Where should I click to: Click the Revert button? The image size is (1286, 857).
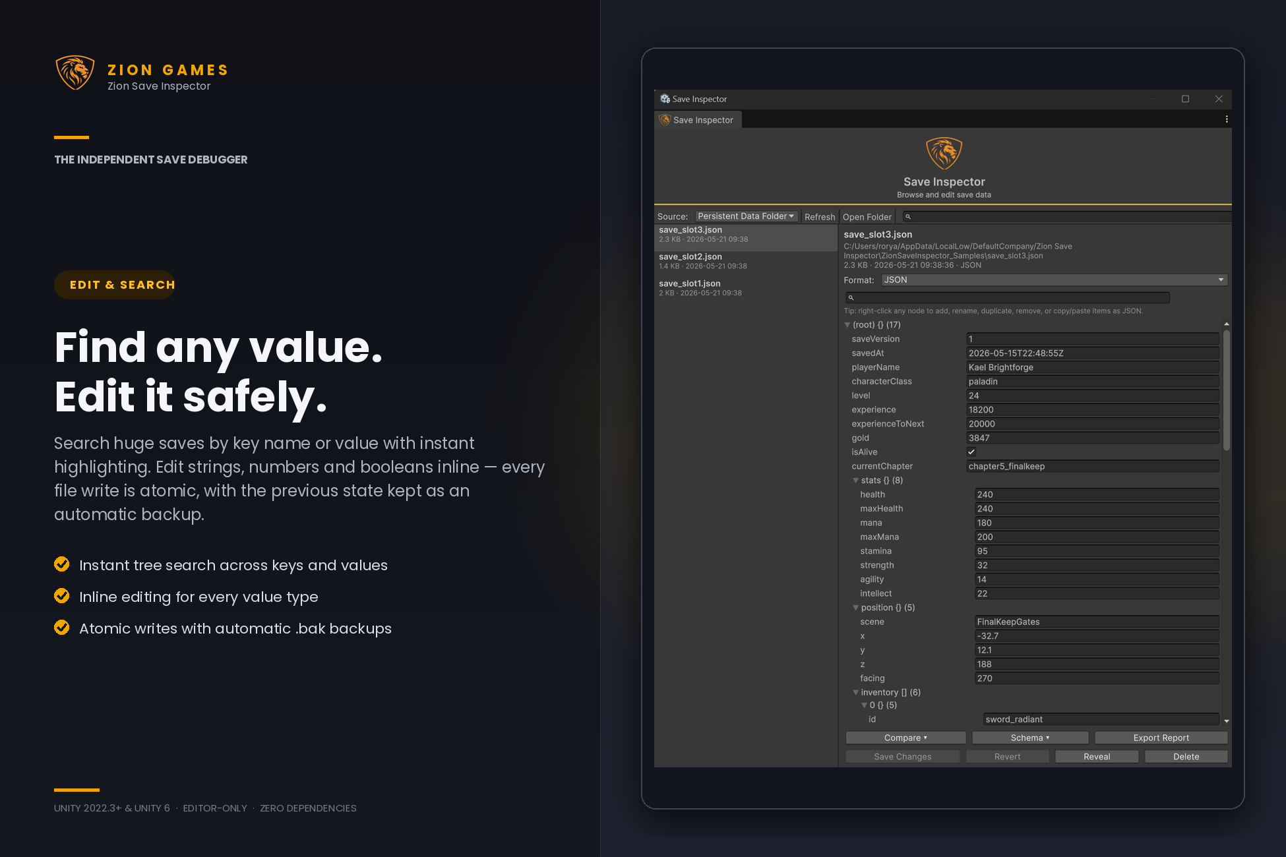click(1007, 757)
